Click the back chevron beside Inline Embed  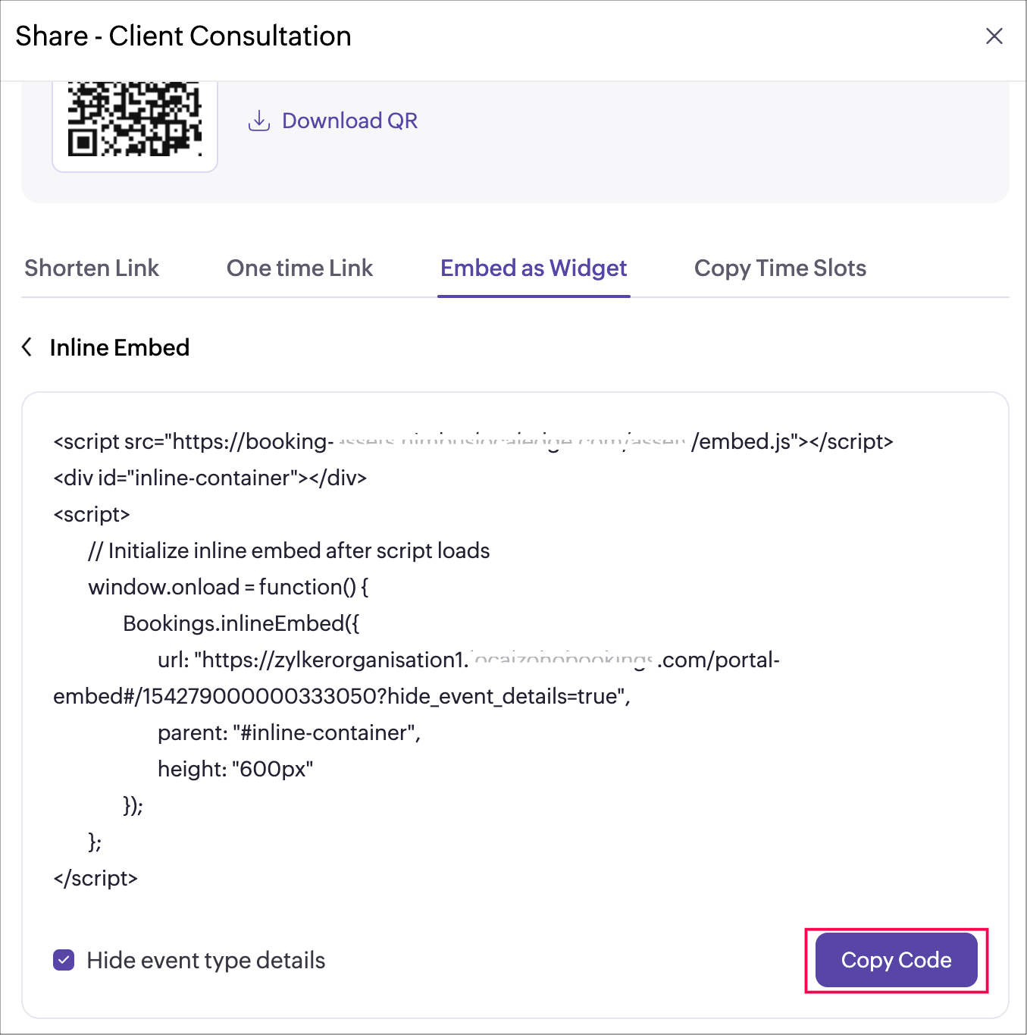pos(27,347)
